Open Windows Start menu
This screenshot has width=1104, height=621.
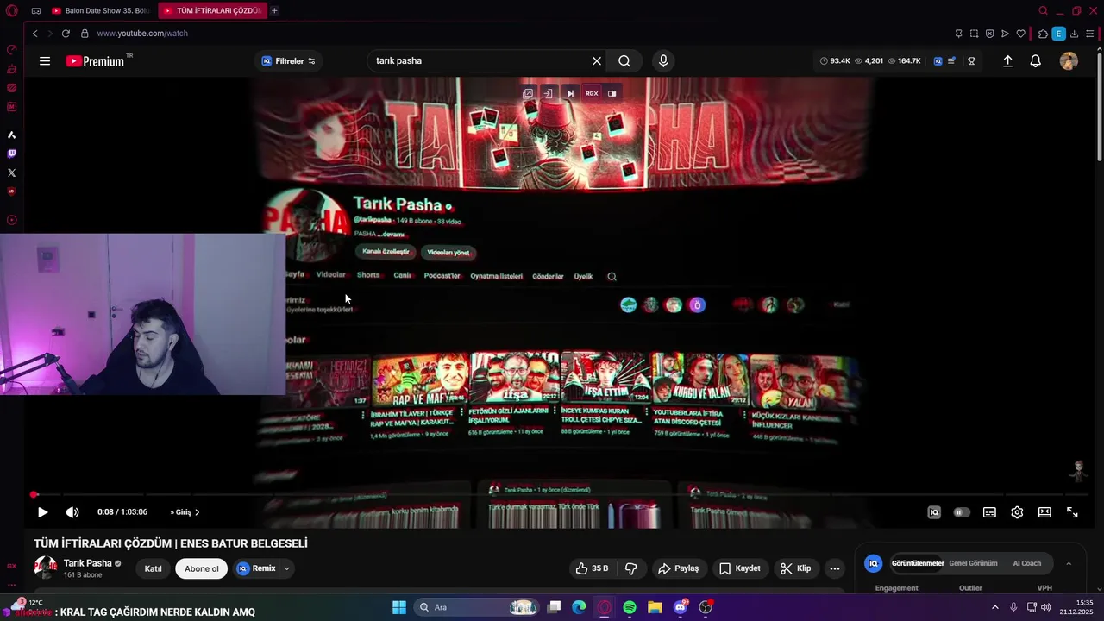tap(399, 607)
